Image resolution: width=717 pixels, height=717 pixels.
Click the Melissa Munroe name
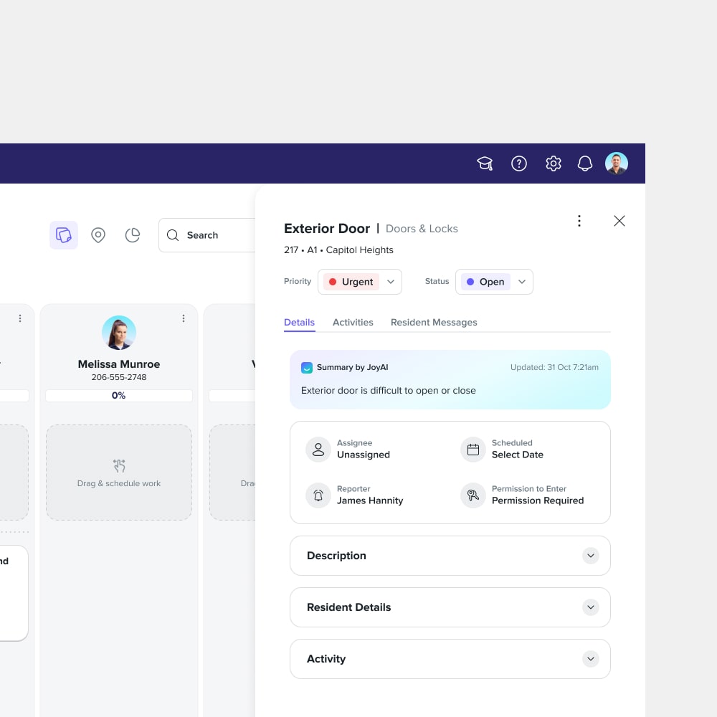click(119, 364)
